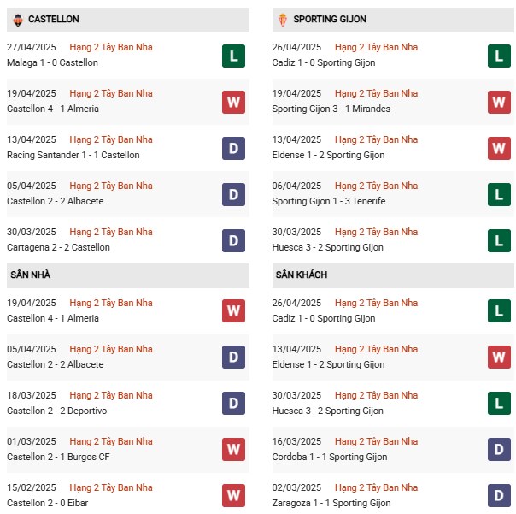Click the L badge for Malaga 1-0 Castellon
Viewport: 516px width, 514px height.
(x=233, y=56)
